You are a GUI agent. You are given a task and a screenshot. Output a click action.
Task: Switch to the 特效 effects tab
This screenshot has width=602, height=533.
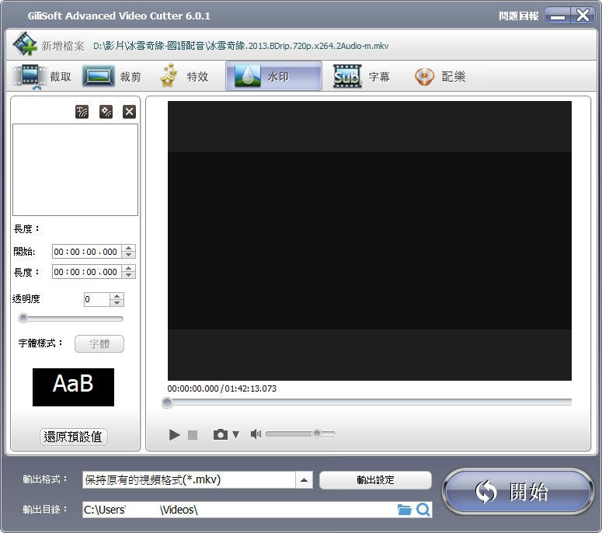pos(184,76)
